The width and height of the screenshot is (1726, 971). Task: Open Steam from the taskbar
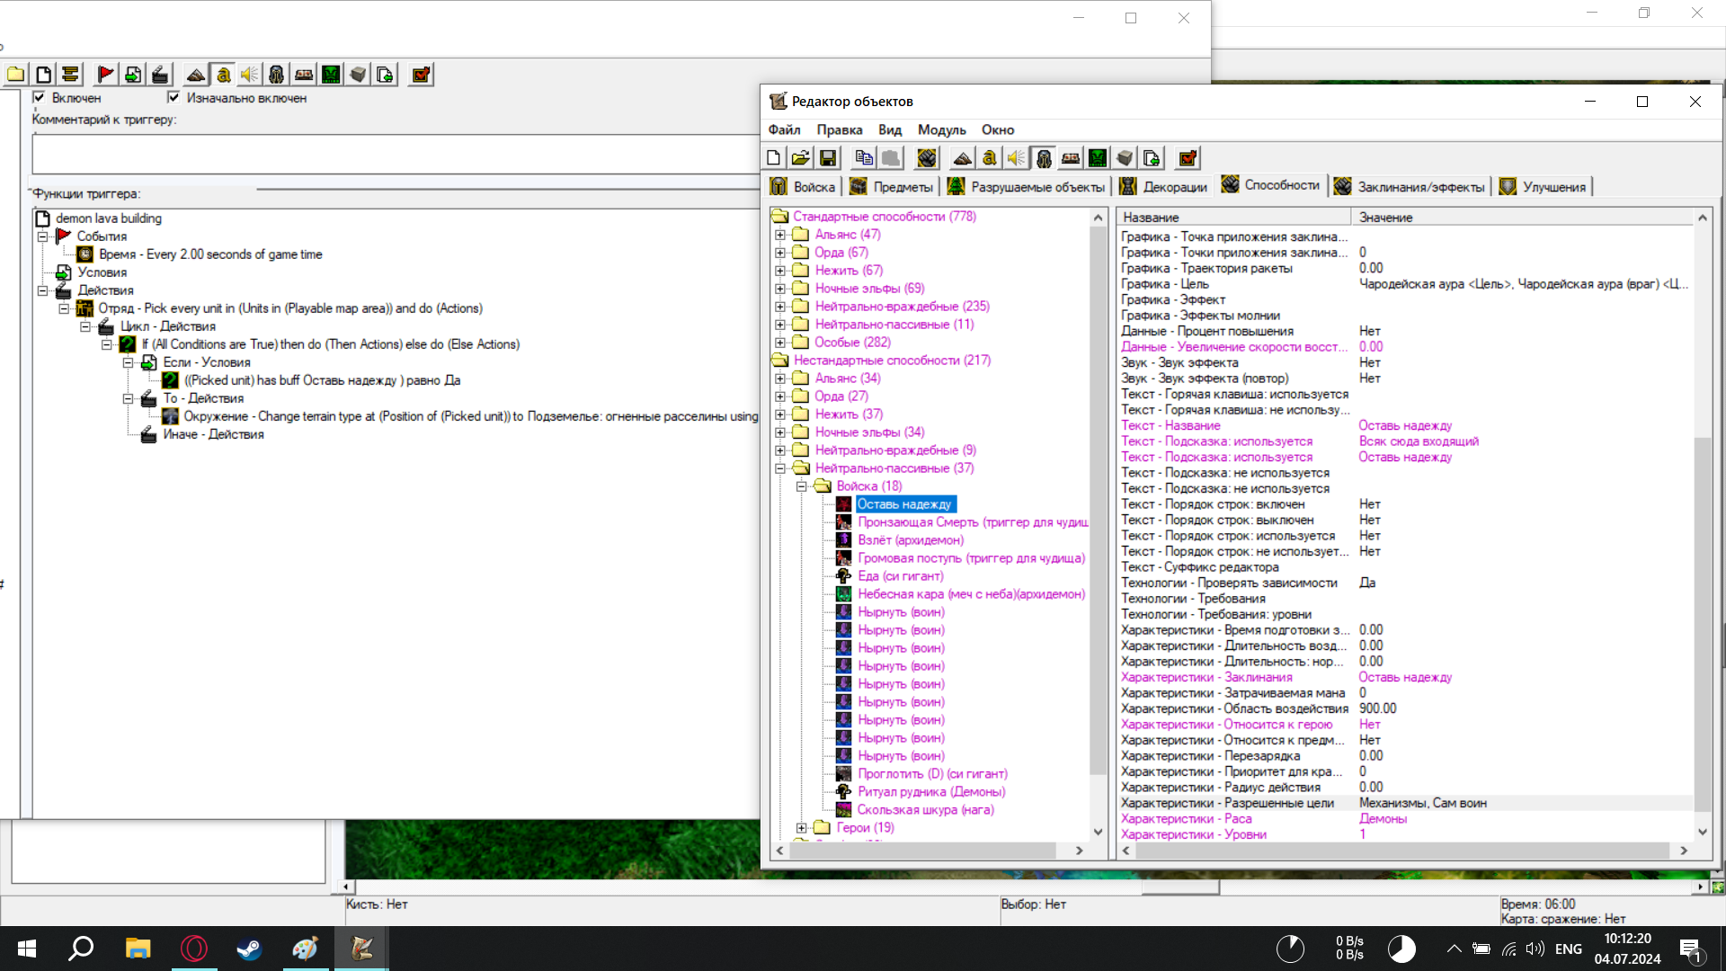(249, 949)
